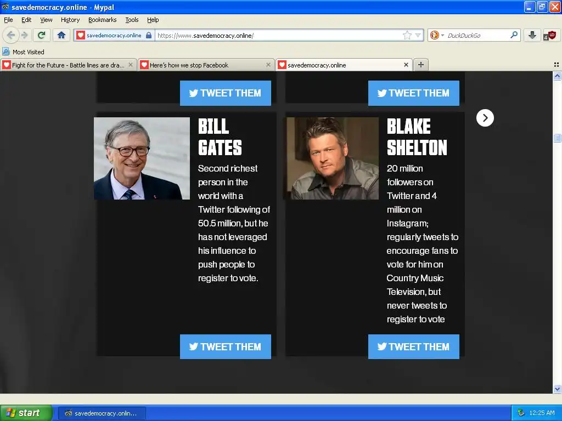Click the system tray network icon
The width and height of the screenshot is (562, 421).
pos(521,413)
